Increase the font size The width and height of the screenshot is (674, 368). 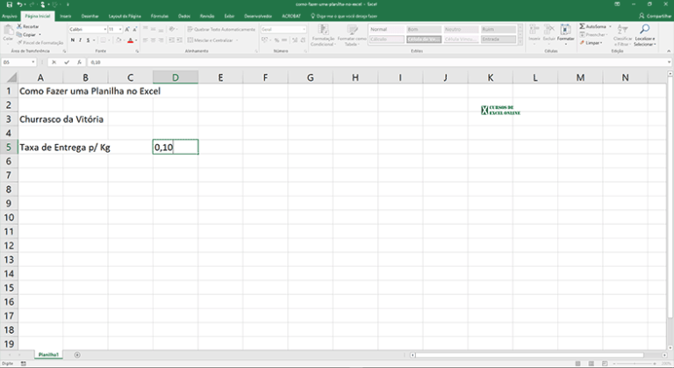[127, 29]
